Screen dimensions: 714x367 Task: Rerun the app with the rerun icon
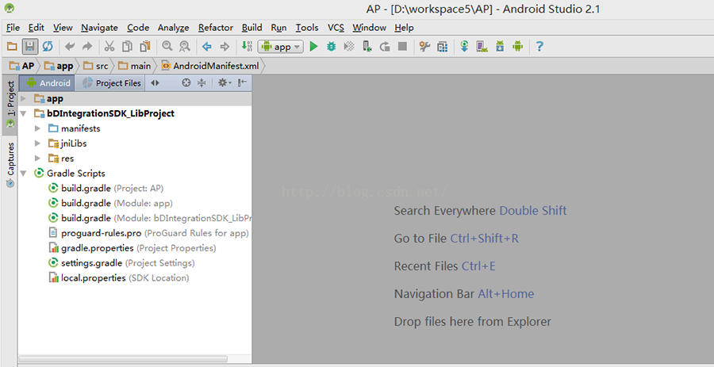coord(385,47)
